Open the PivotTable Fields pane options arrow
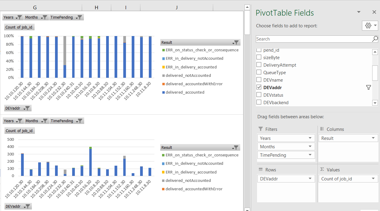 (x=359, y=12)
